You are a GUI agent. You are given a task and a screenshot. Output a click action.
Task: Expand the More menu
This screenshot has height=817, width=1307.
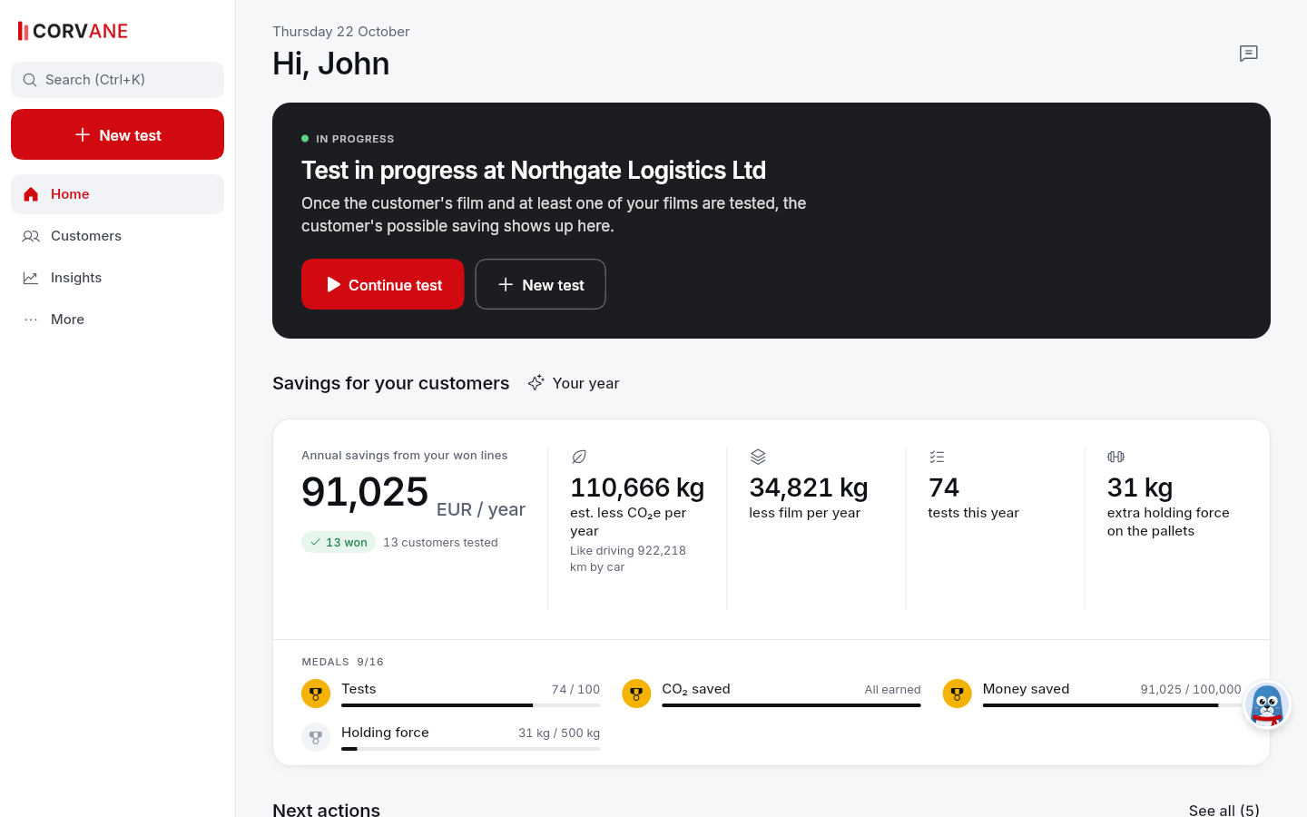tap(117, 320)
